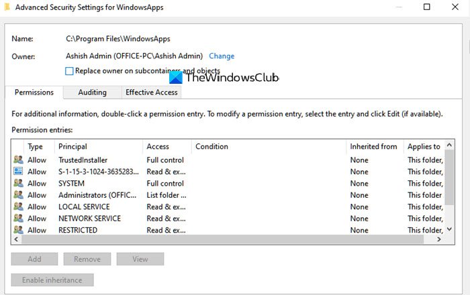Viewport: 470px width, 295px height.
Task: Select the SYSTEM principal entry
Action: coord(71,183)
